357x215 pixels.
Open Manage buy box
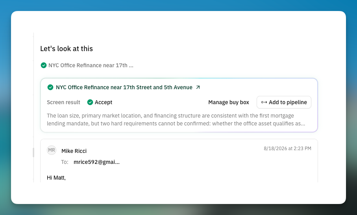229,102
